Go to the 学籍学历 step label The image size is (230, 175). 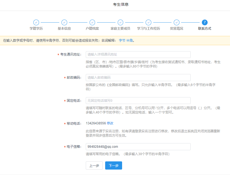36,29
